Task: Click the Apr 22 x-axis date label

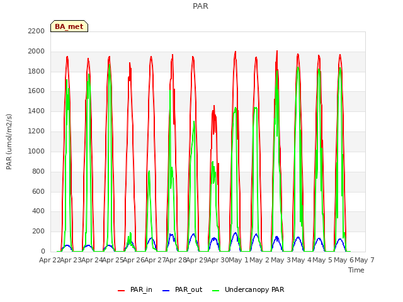Action: pos(50,260)
